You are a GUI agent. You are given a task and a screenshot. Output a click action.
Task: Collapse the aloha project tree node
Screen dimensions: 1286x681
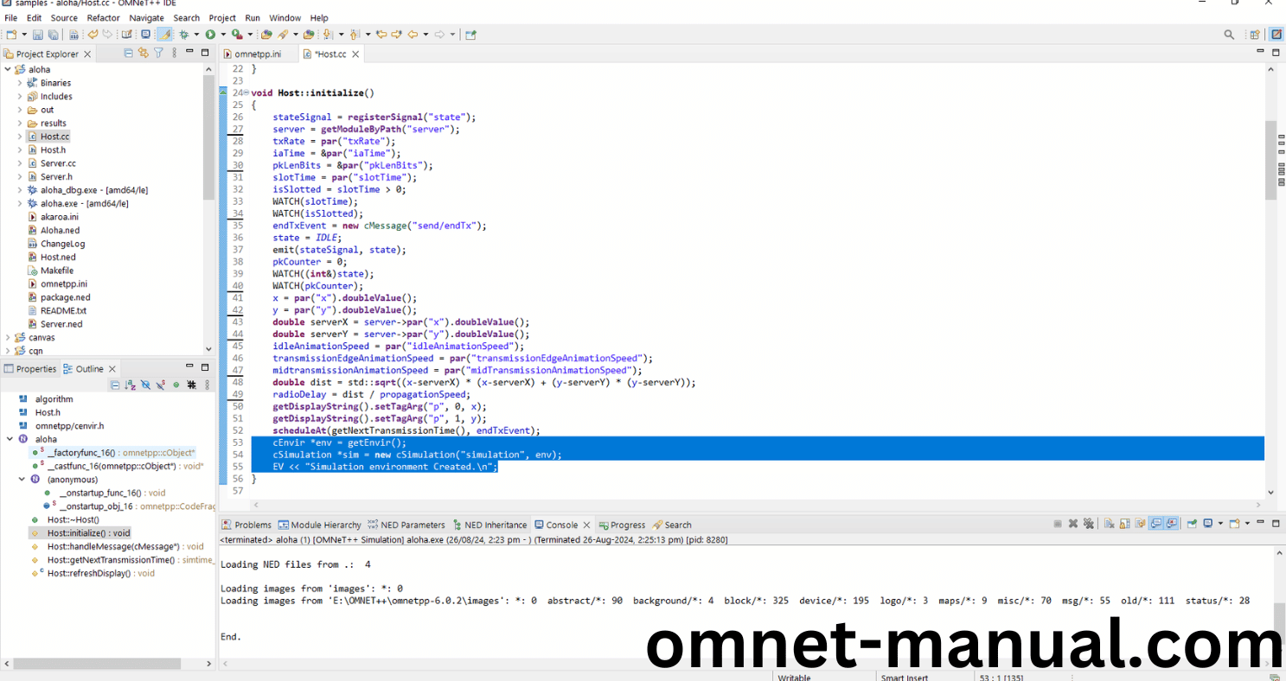click(8, 70)
